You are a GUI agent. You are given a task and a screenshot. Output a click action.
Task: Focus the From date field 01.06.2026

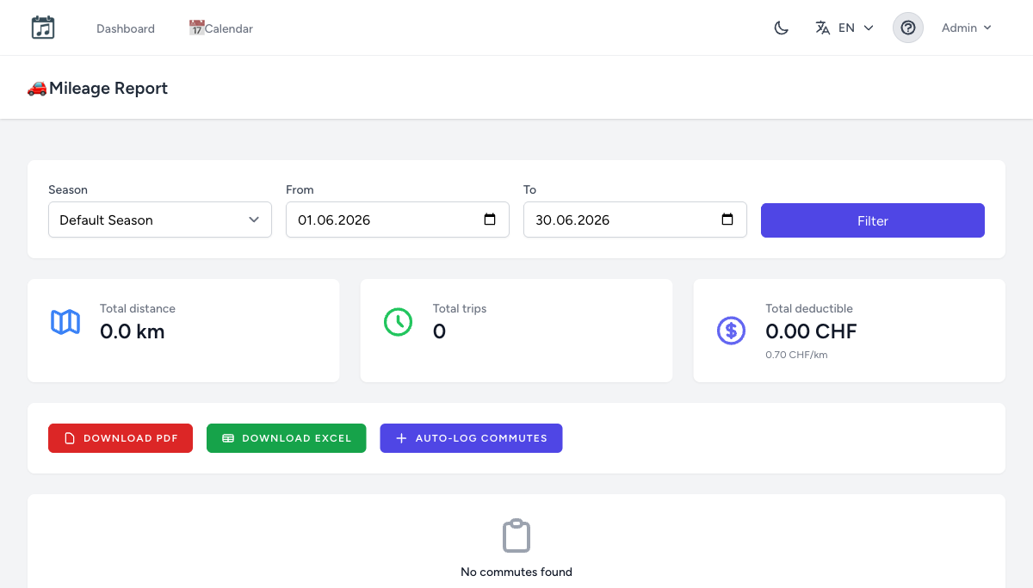pos(398,220)
